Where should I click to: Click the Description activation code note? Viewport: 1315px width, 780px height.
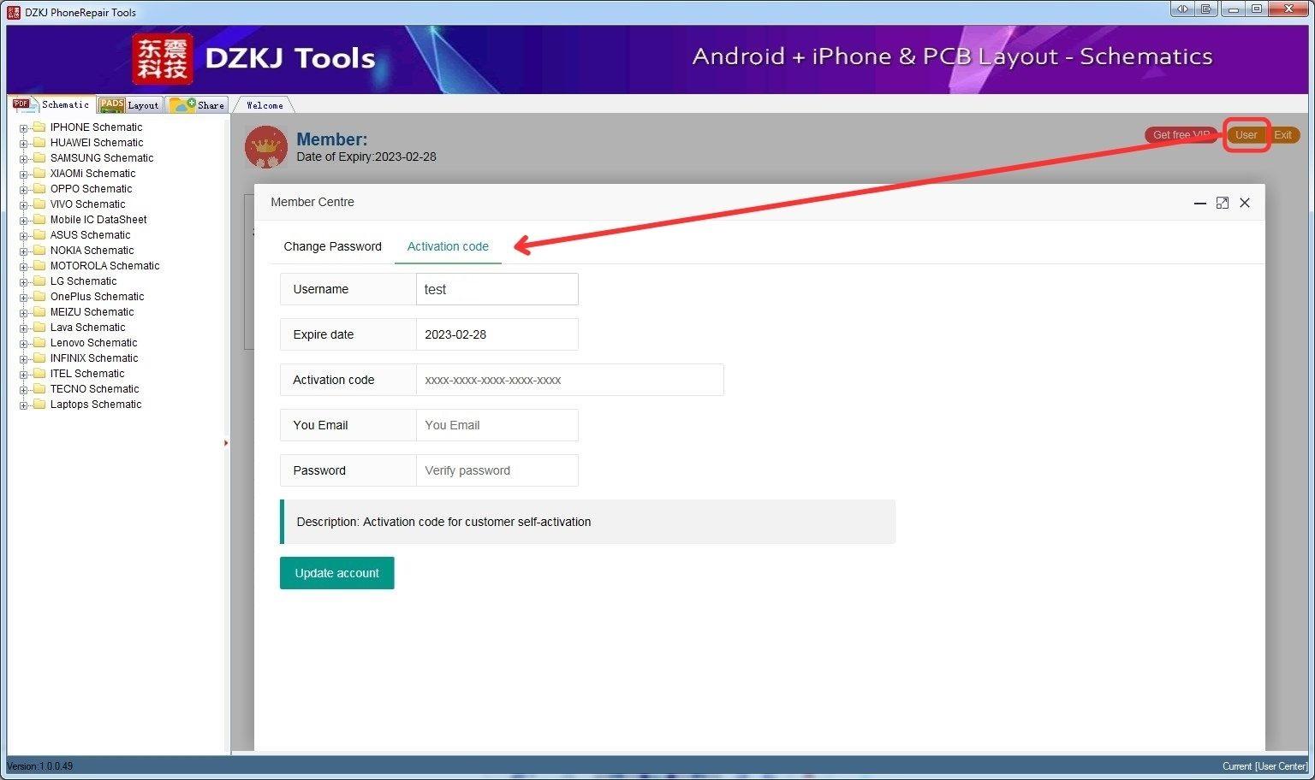point(587,522)
